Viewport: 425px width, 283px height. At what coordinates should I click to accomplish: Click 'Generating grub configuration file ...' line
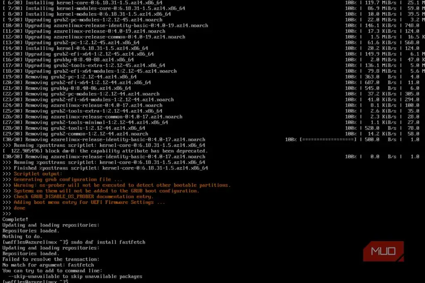point(68,179)
